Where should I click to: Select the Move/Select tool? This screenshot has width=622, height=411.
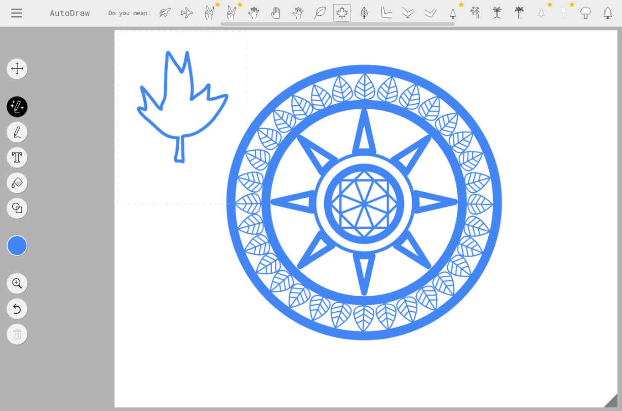17,69
